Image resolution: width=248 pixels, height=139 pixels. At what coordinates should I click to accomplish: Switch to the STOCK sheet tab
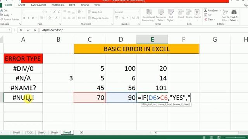point(29,132)
